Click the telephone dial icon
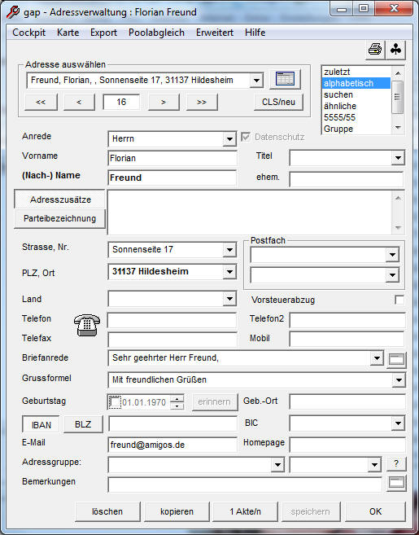Image resolution: width=419 pixels, height=535 pixels. click(87, 325)
